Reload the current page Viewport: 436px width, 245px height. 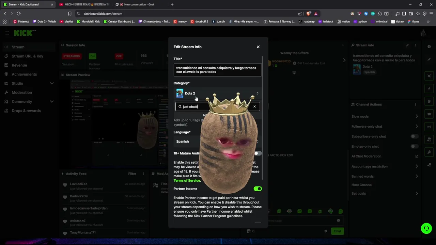tap(18, 14)
